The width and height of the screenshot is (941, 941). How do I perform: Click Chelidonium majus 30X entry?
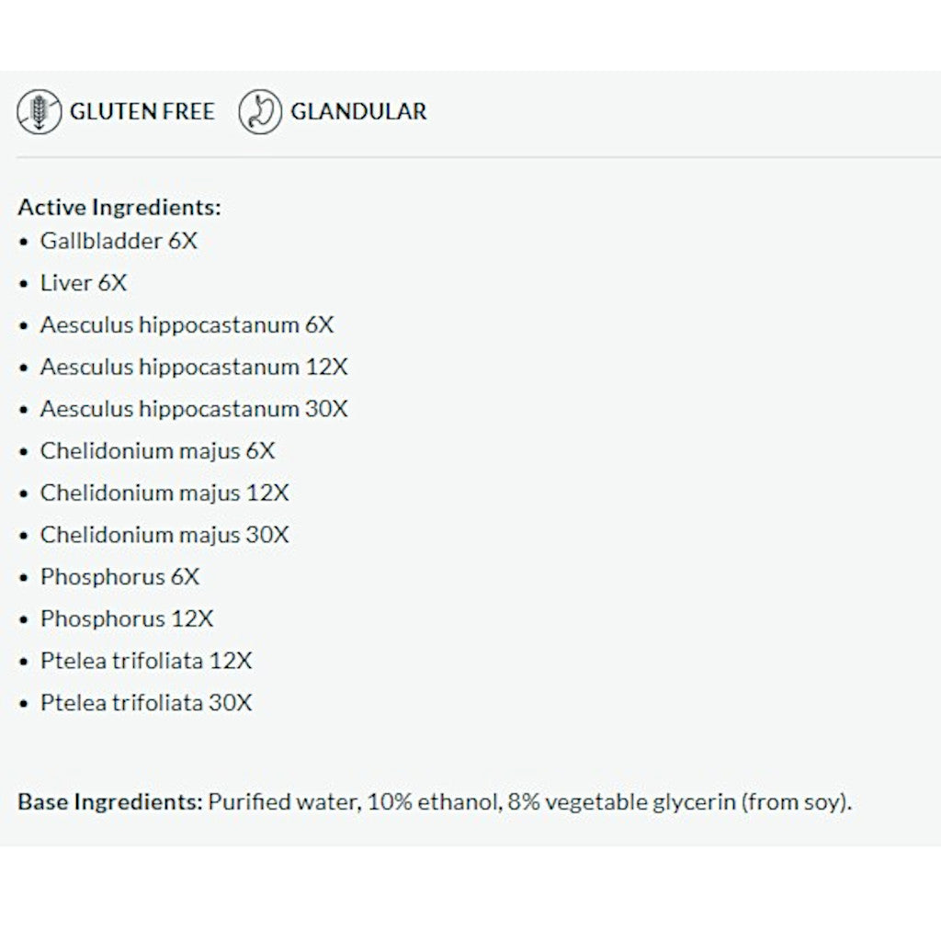tap(164, 535)
